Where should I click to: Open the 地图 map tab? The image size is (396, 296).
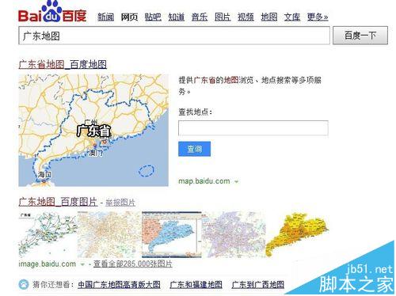click(x=269, y=17)
